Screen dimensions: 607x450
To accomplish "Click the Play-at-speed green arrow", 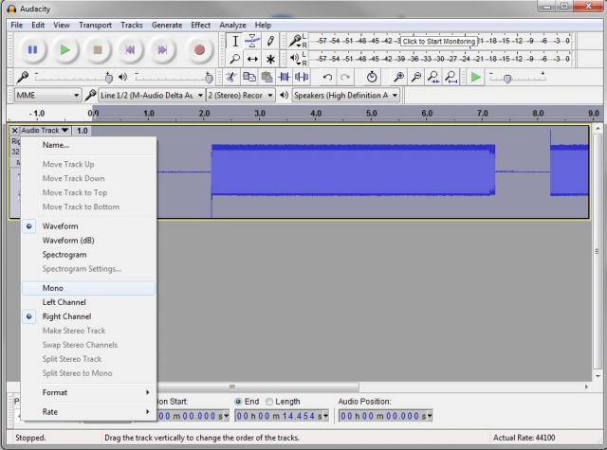I will pyautogui.click(x=476, y=78).
